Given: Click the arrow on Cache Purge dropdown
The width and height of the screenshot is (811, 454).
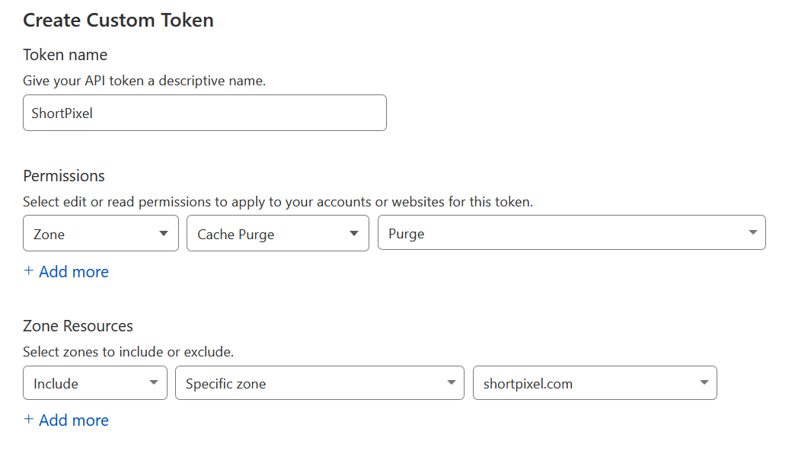Looking at the screenshot, I should pos(354,234).
